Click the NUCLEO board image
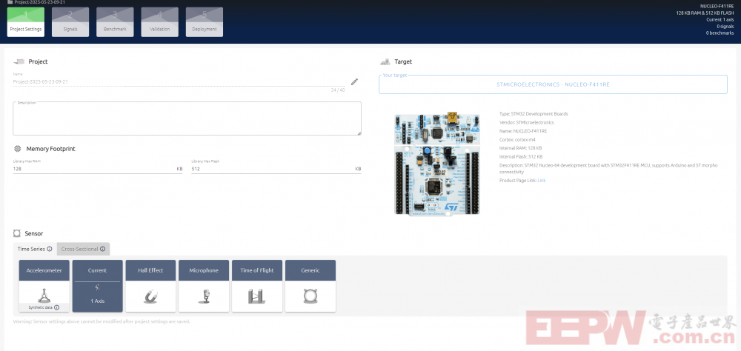Viewport: 741px width, 351px height. [436, 164]
